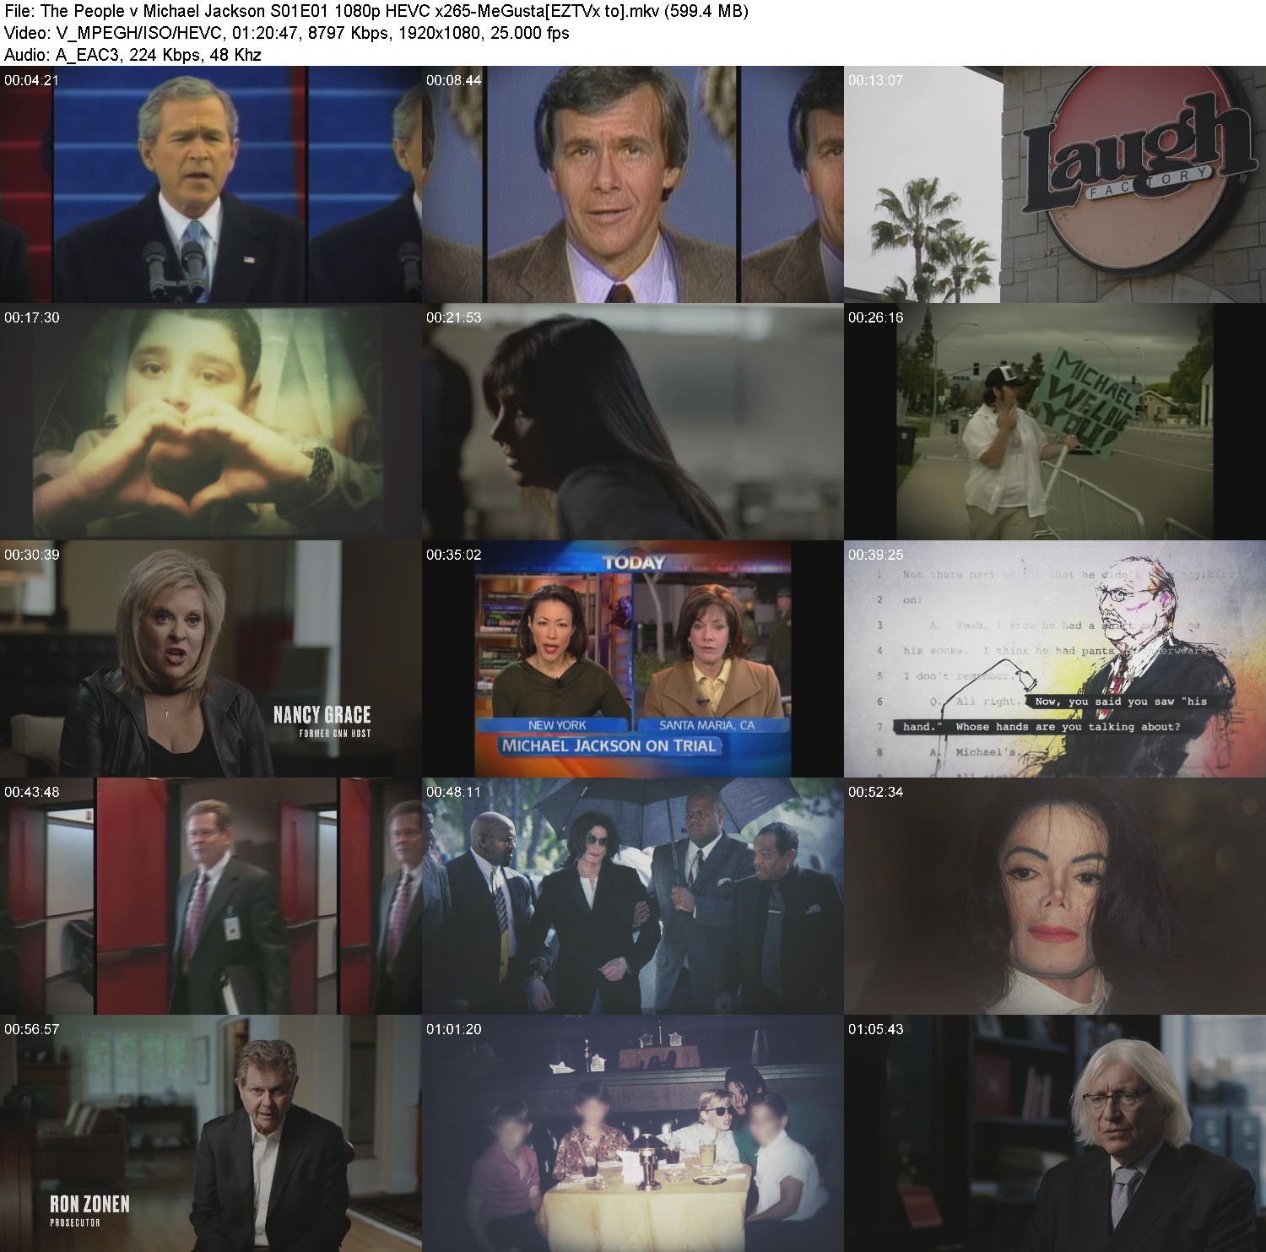
Task: Select the protest sign thumbnail at 00:26:16
Action: tap(1055, 421)
